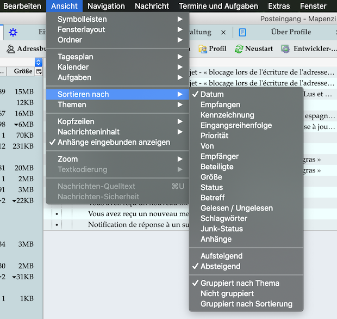Sort messages by Größe in submenu
Screen dimensions: 337x319
(x=211, y=177)
